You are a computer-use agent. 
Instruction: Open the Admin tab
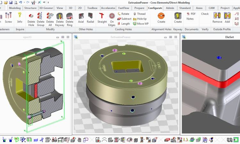[170, 8]
